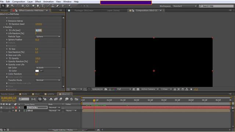Open the Set Color At Birth dropdown
The image size is (235, 132).
[48, 67]
